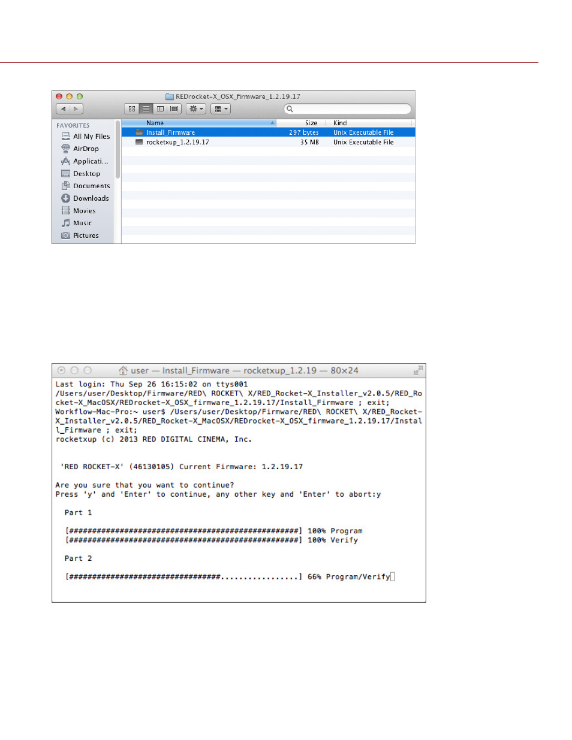572x740 pixels.
Task: Open Desktop in Finder sidebar
Action: [86, 174]
